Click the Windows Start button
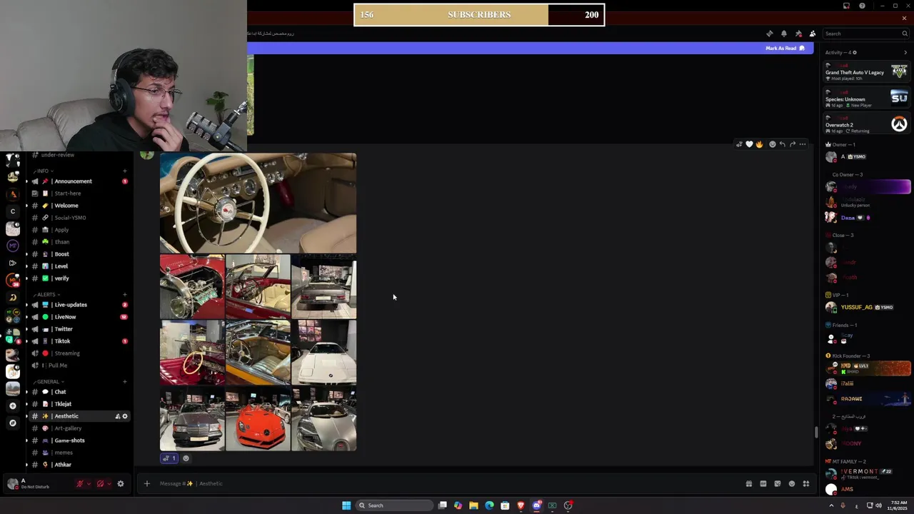Screen dimensions: 914x514 [x=346, y=505]
